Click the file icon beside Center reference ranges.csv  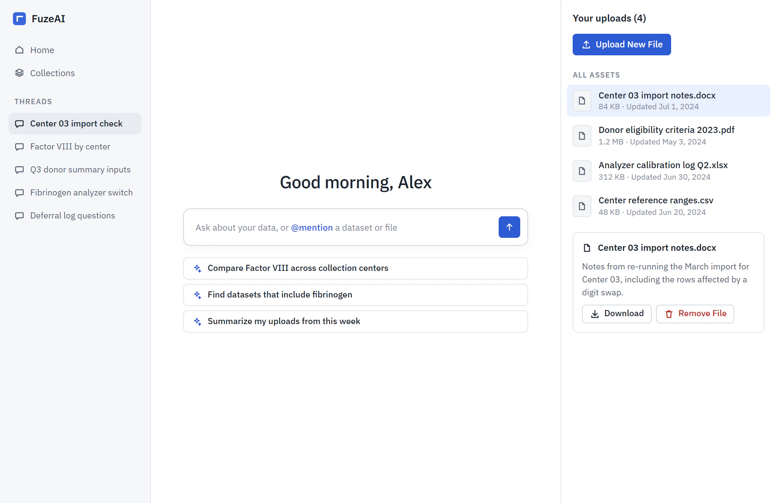click(x=582, y=206)
